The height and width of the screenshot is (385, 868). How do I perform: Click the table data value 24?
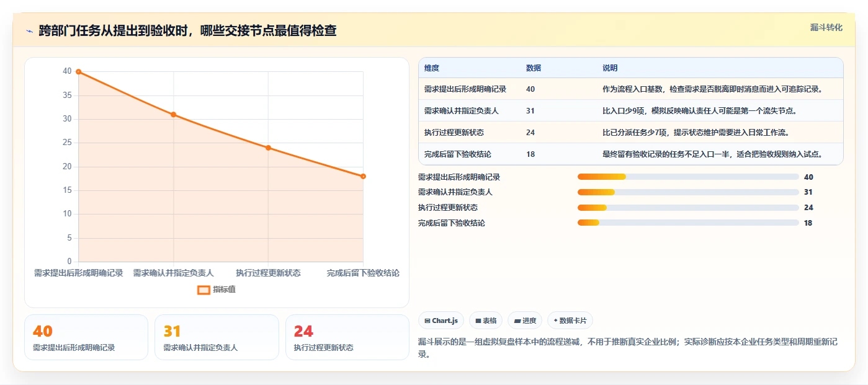click(x=530, y=133)
